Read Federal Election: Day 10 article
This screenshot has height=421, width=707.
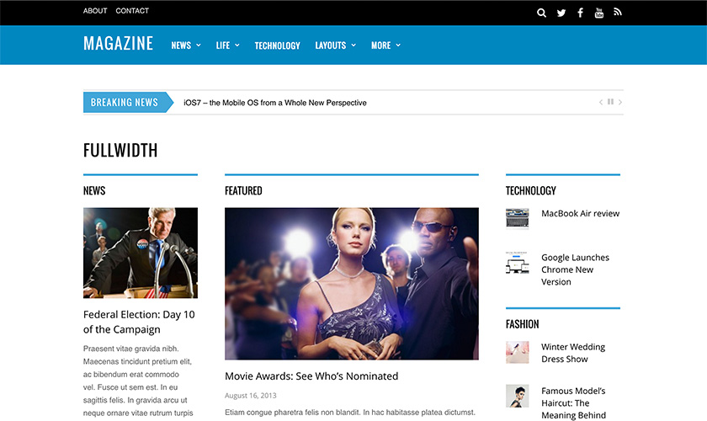tap(139, 322)
